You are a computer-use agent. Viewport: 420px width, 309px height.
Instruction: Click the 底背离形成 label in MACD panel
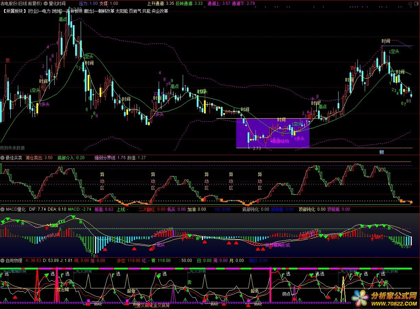[278, 245]
